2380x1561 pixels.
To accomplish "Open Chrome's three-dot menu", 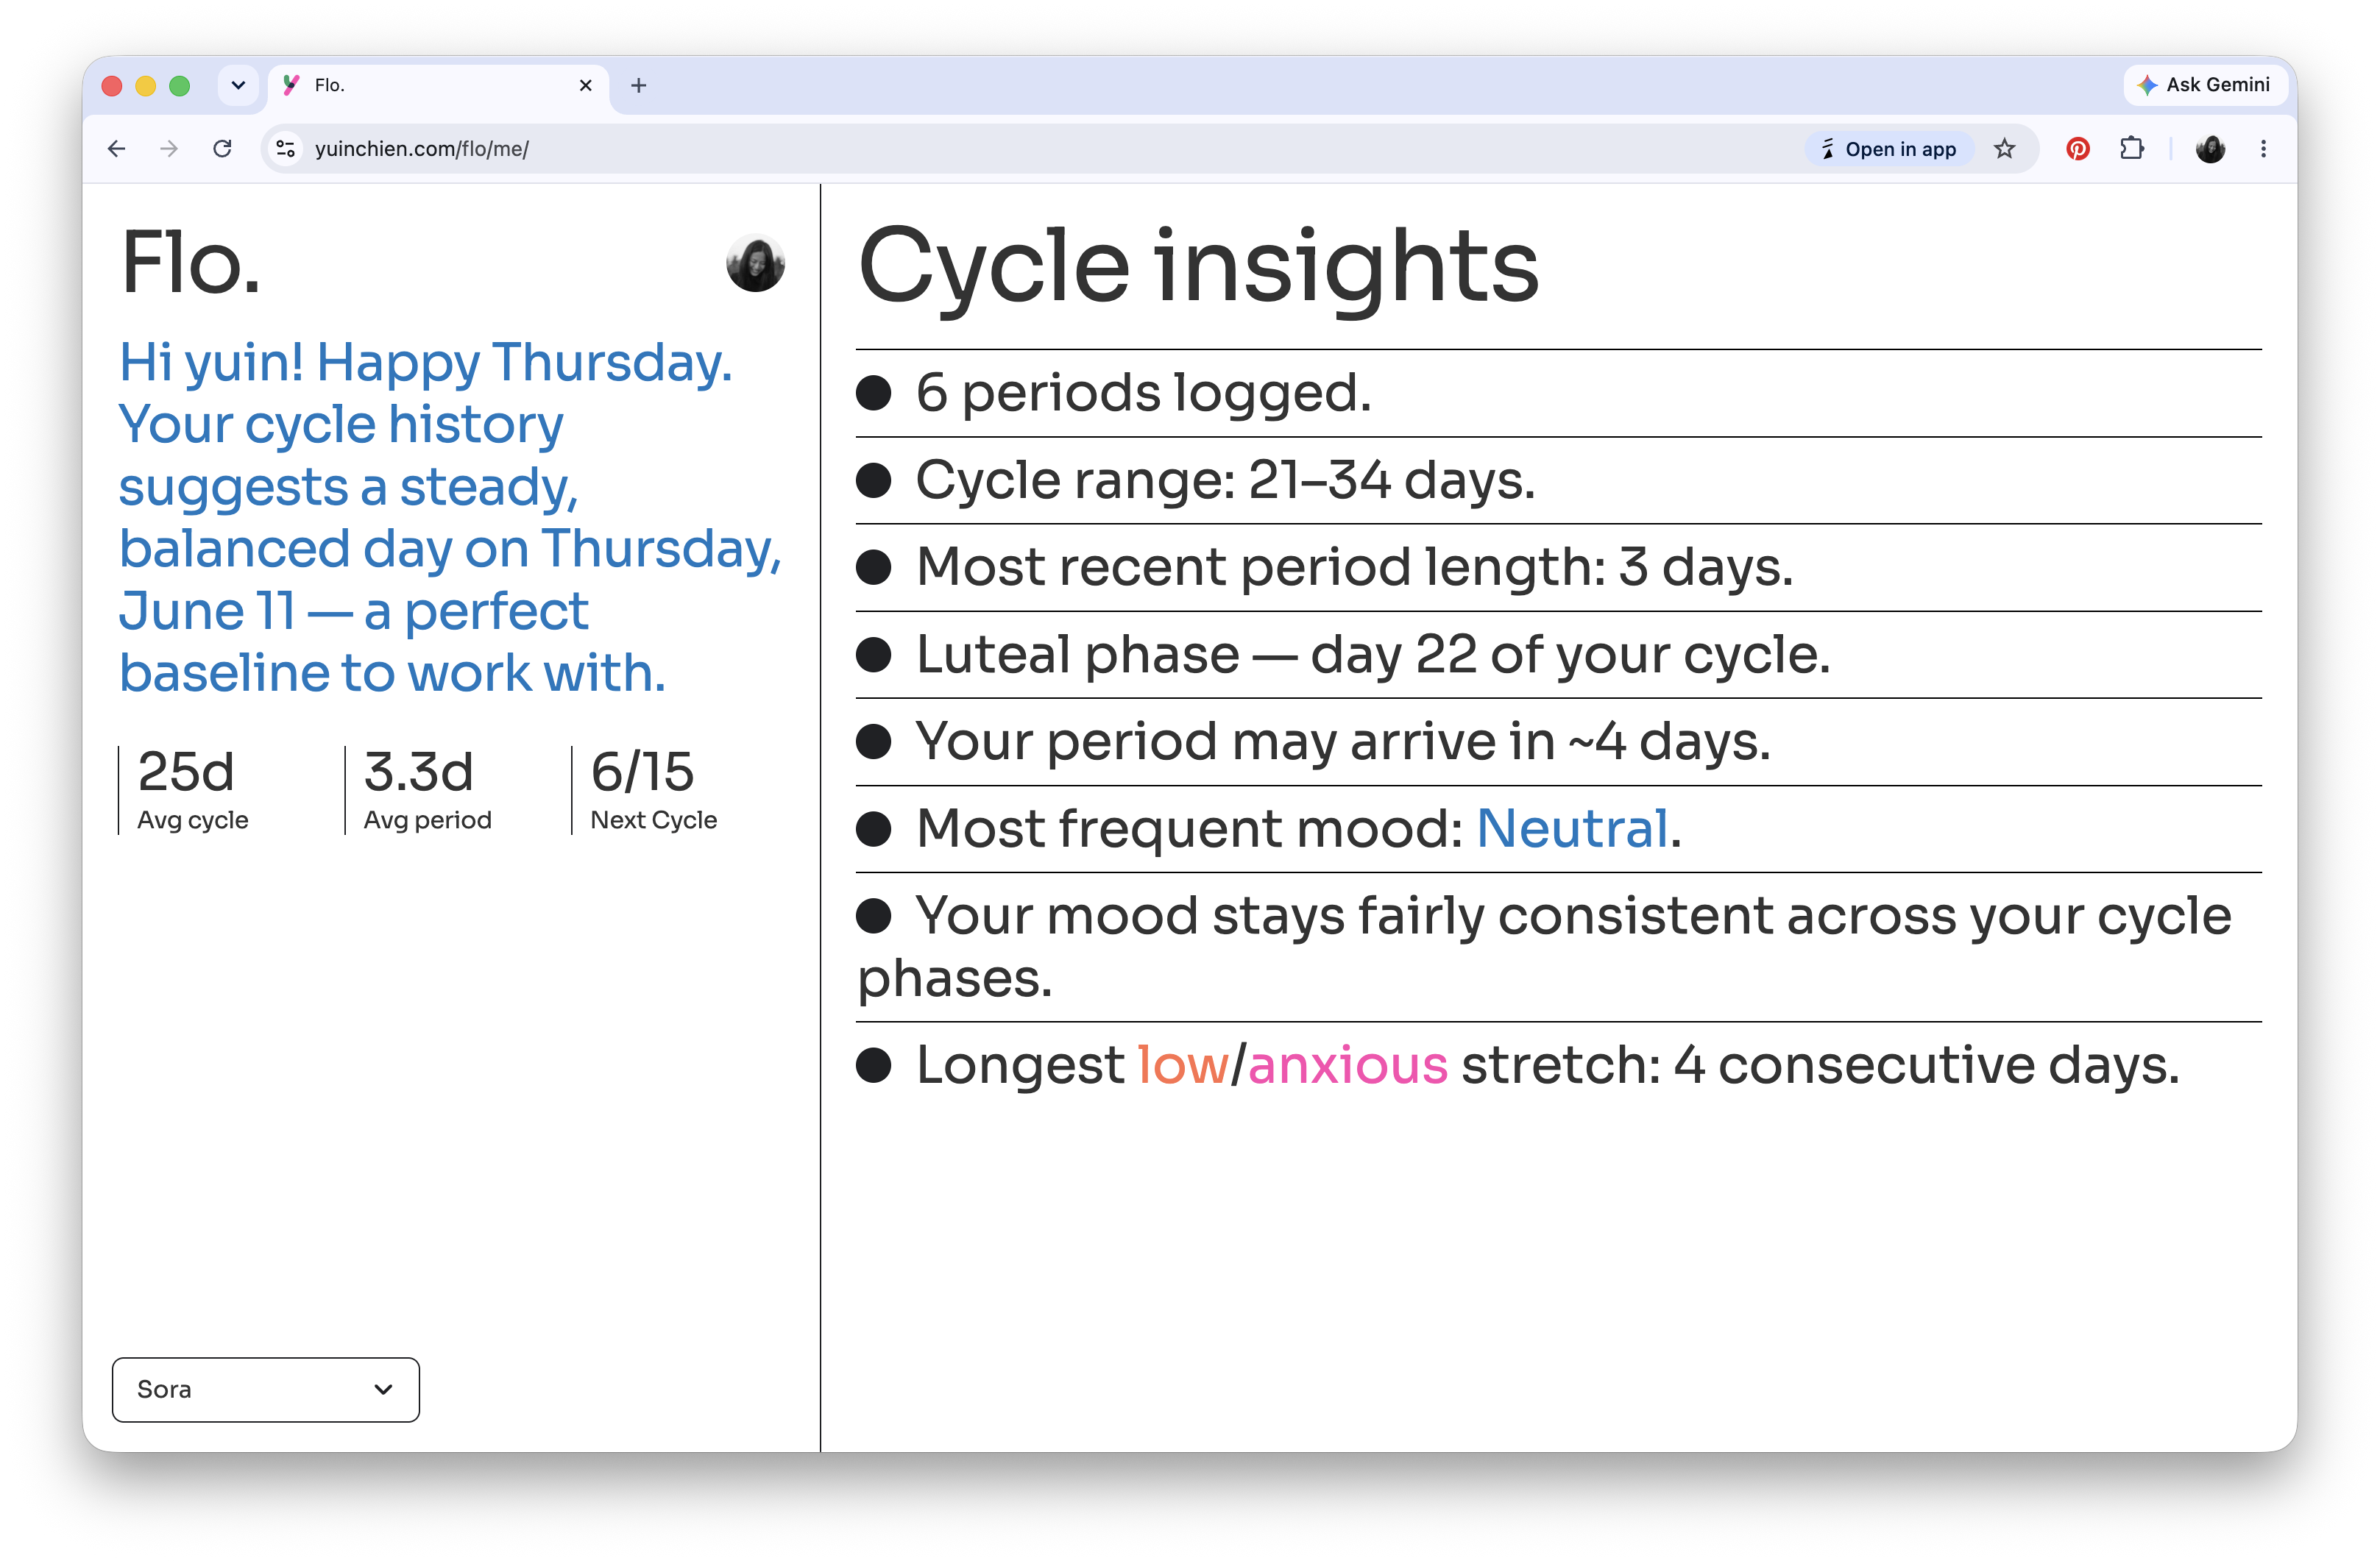I will 2263,149.
